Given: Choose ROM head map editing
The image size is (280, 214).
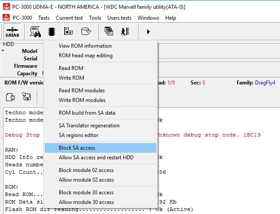Looking at the screenshot, I should coord(100,56).
